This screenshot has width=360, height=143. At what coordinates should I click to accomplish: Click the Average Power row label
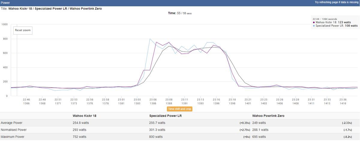coord(12,123)
